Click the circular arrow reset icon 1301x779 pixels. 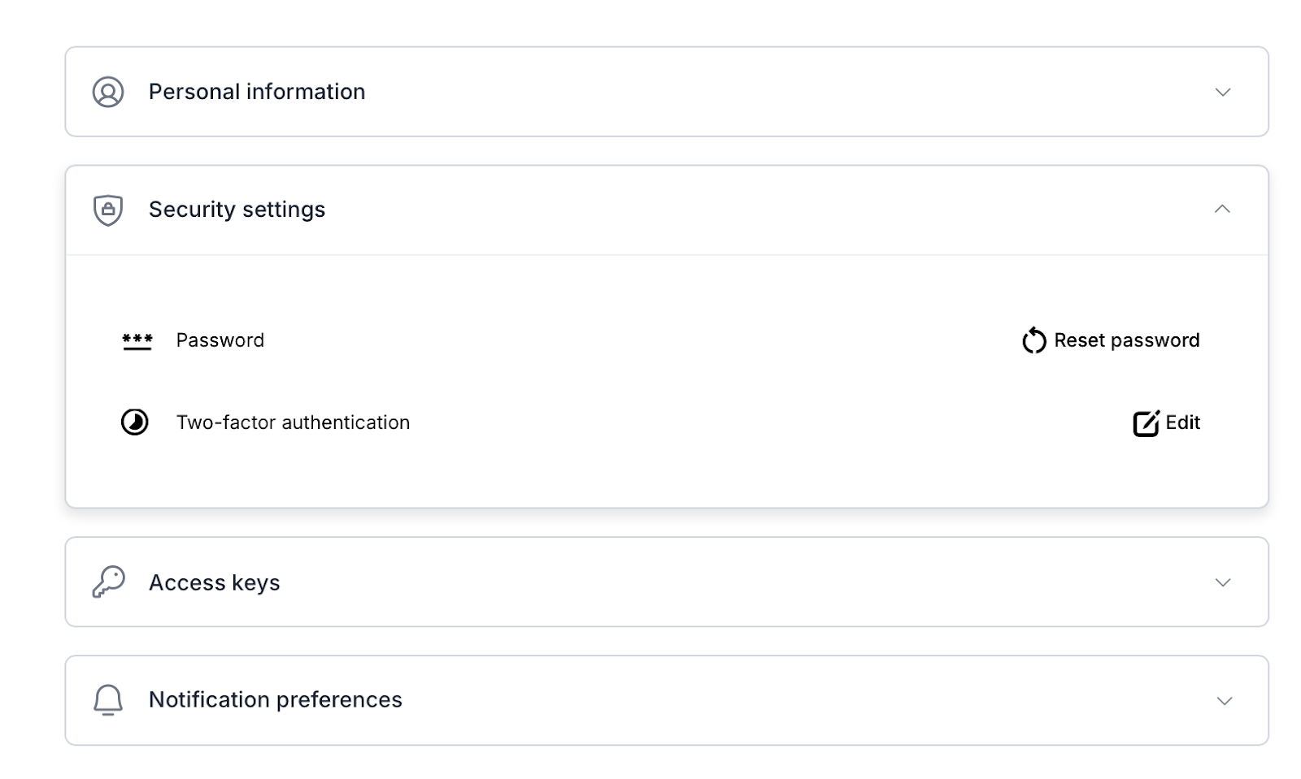1033,340
